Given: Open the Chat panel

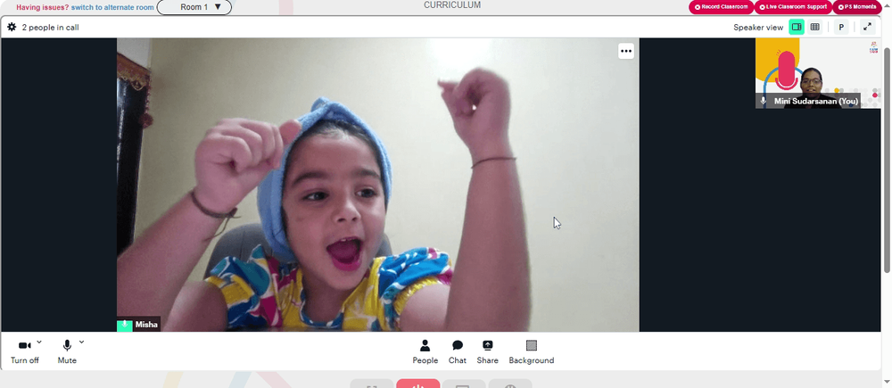Looking at the screenshot, I should (458, 352).
